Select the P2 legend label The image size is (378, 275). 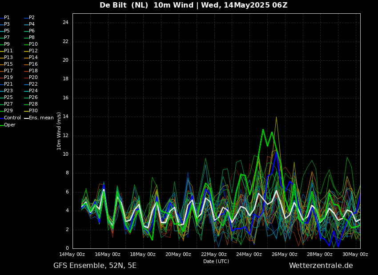32,18
